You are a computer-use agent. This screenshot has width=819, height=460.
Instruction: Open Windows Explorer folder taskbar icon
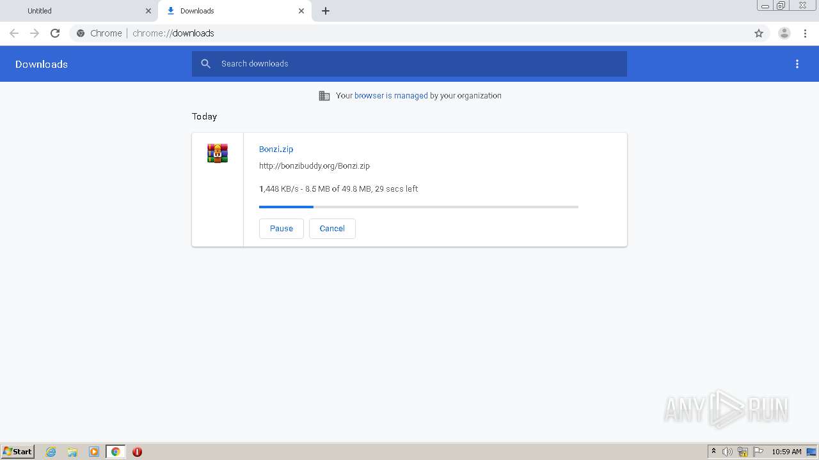72,452
